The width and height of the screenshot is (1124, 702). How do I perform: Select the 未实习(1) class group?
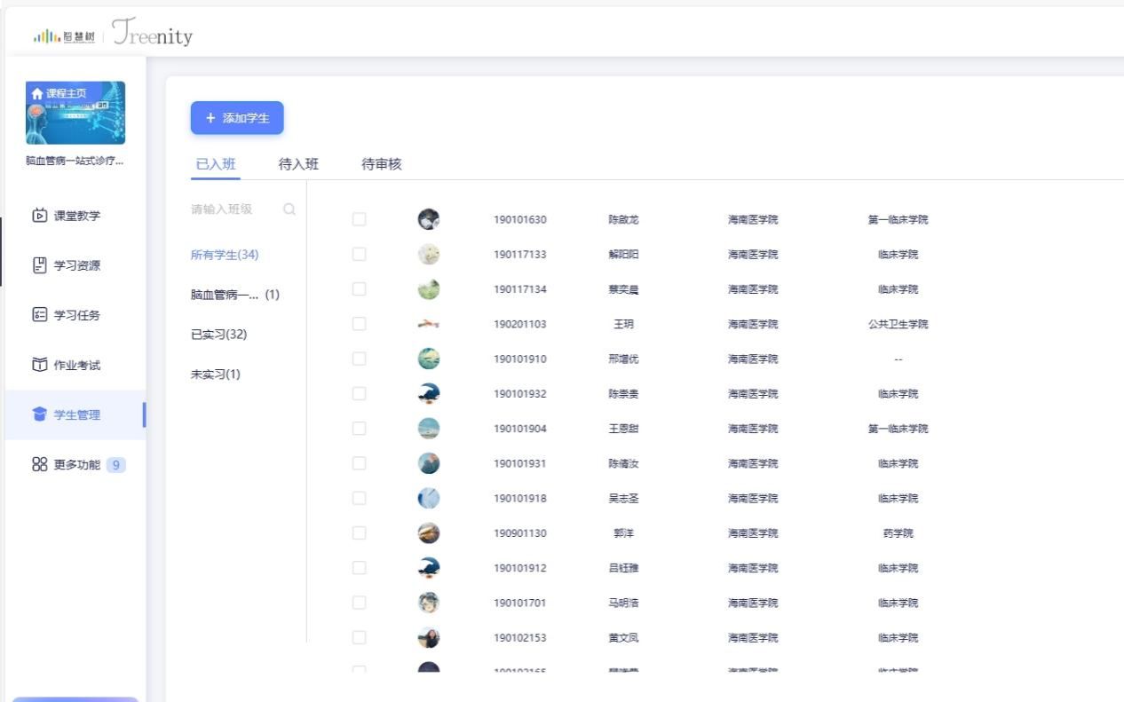[215, 374]
